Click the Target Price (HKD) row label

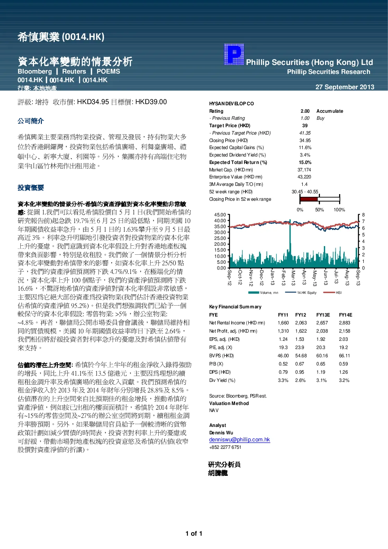click(x=230, y=126)
